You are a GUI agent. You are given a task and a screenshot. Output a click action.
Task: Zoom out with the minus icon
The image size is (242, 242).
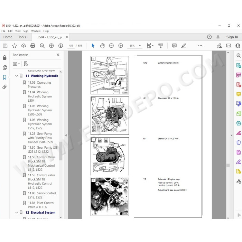pos(111,46)
